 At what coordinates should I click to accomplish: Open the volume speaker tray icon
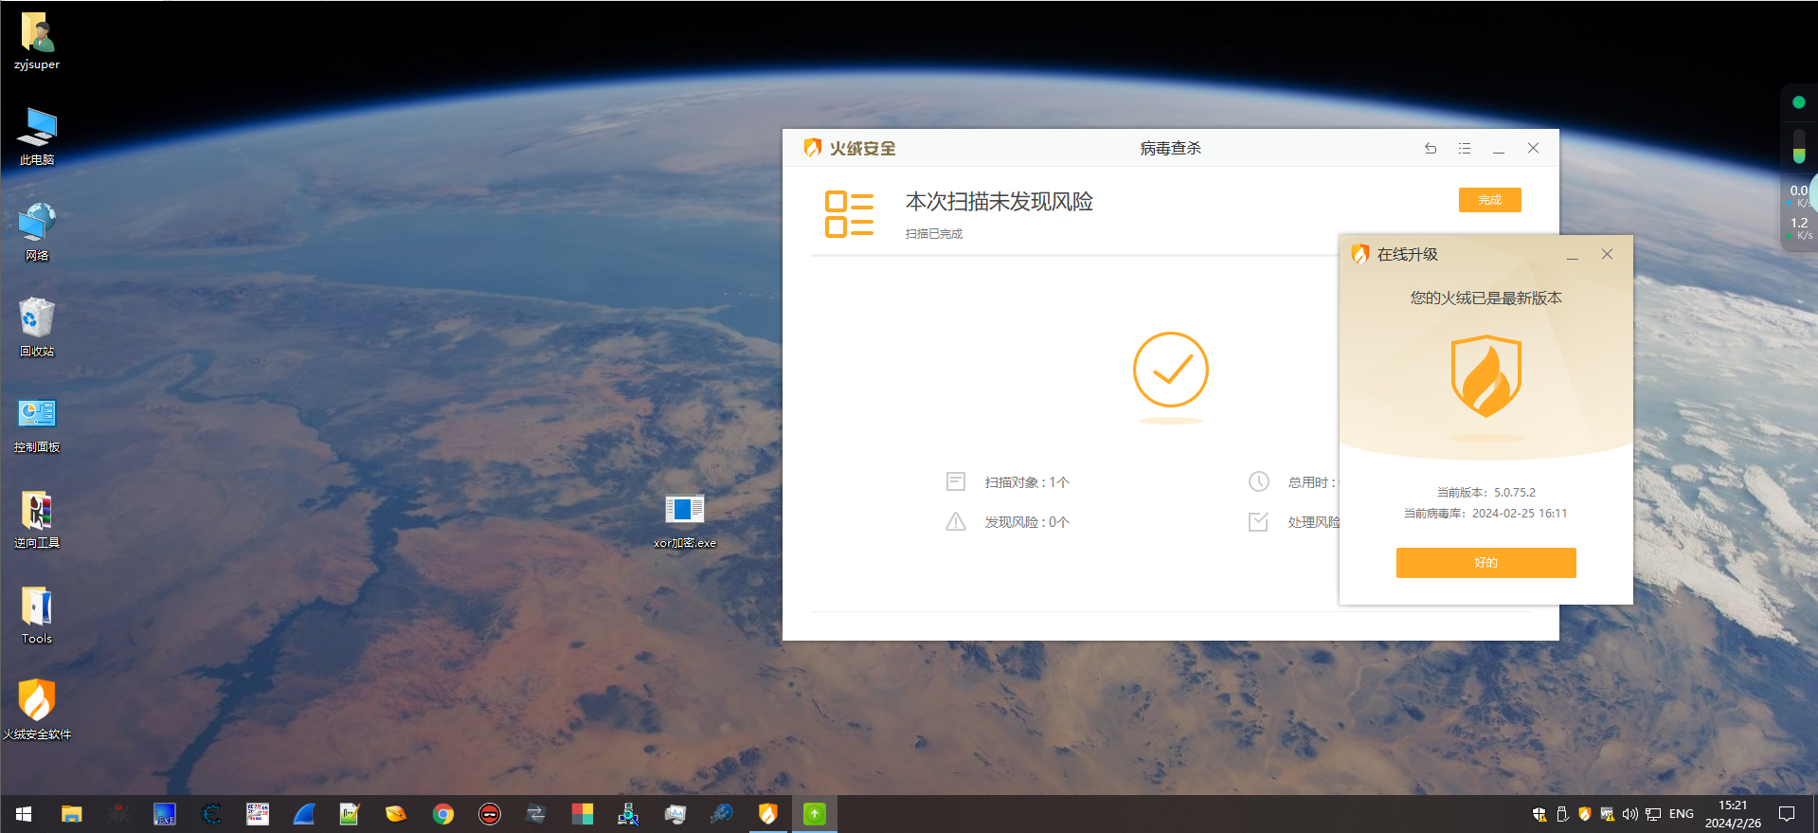(x=1629, y=814)
